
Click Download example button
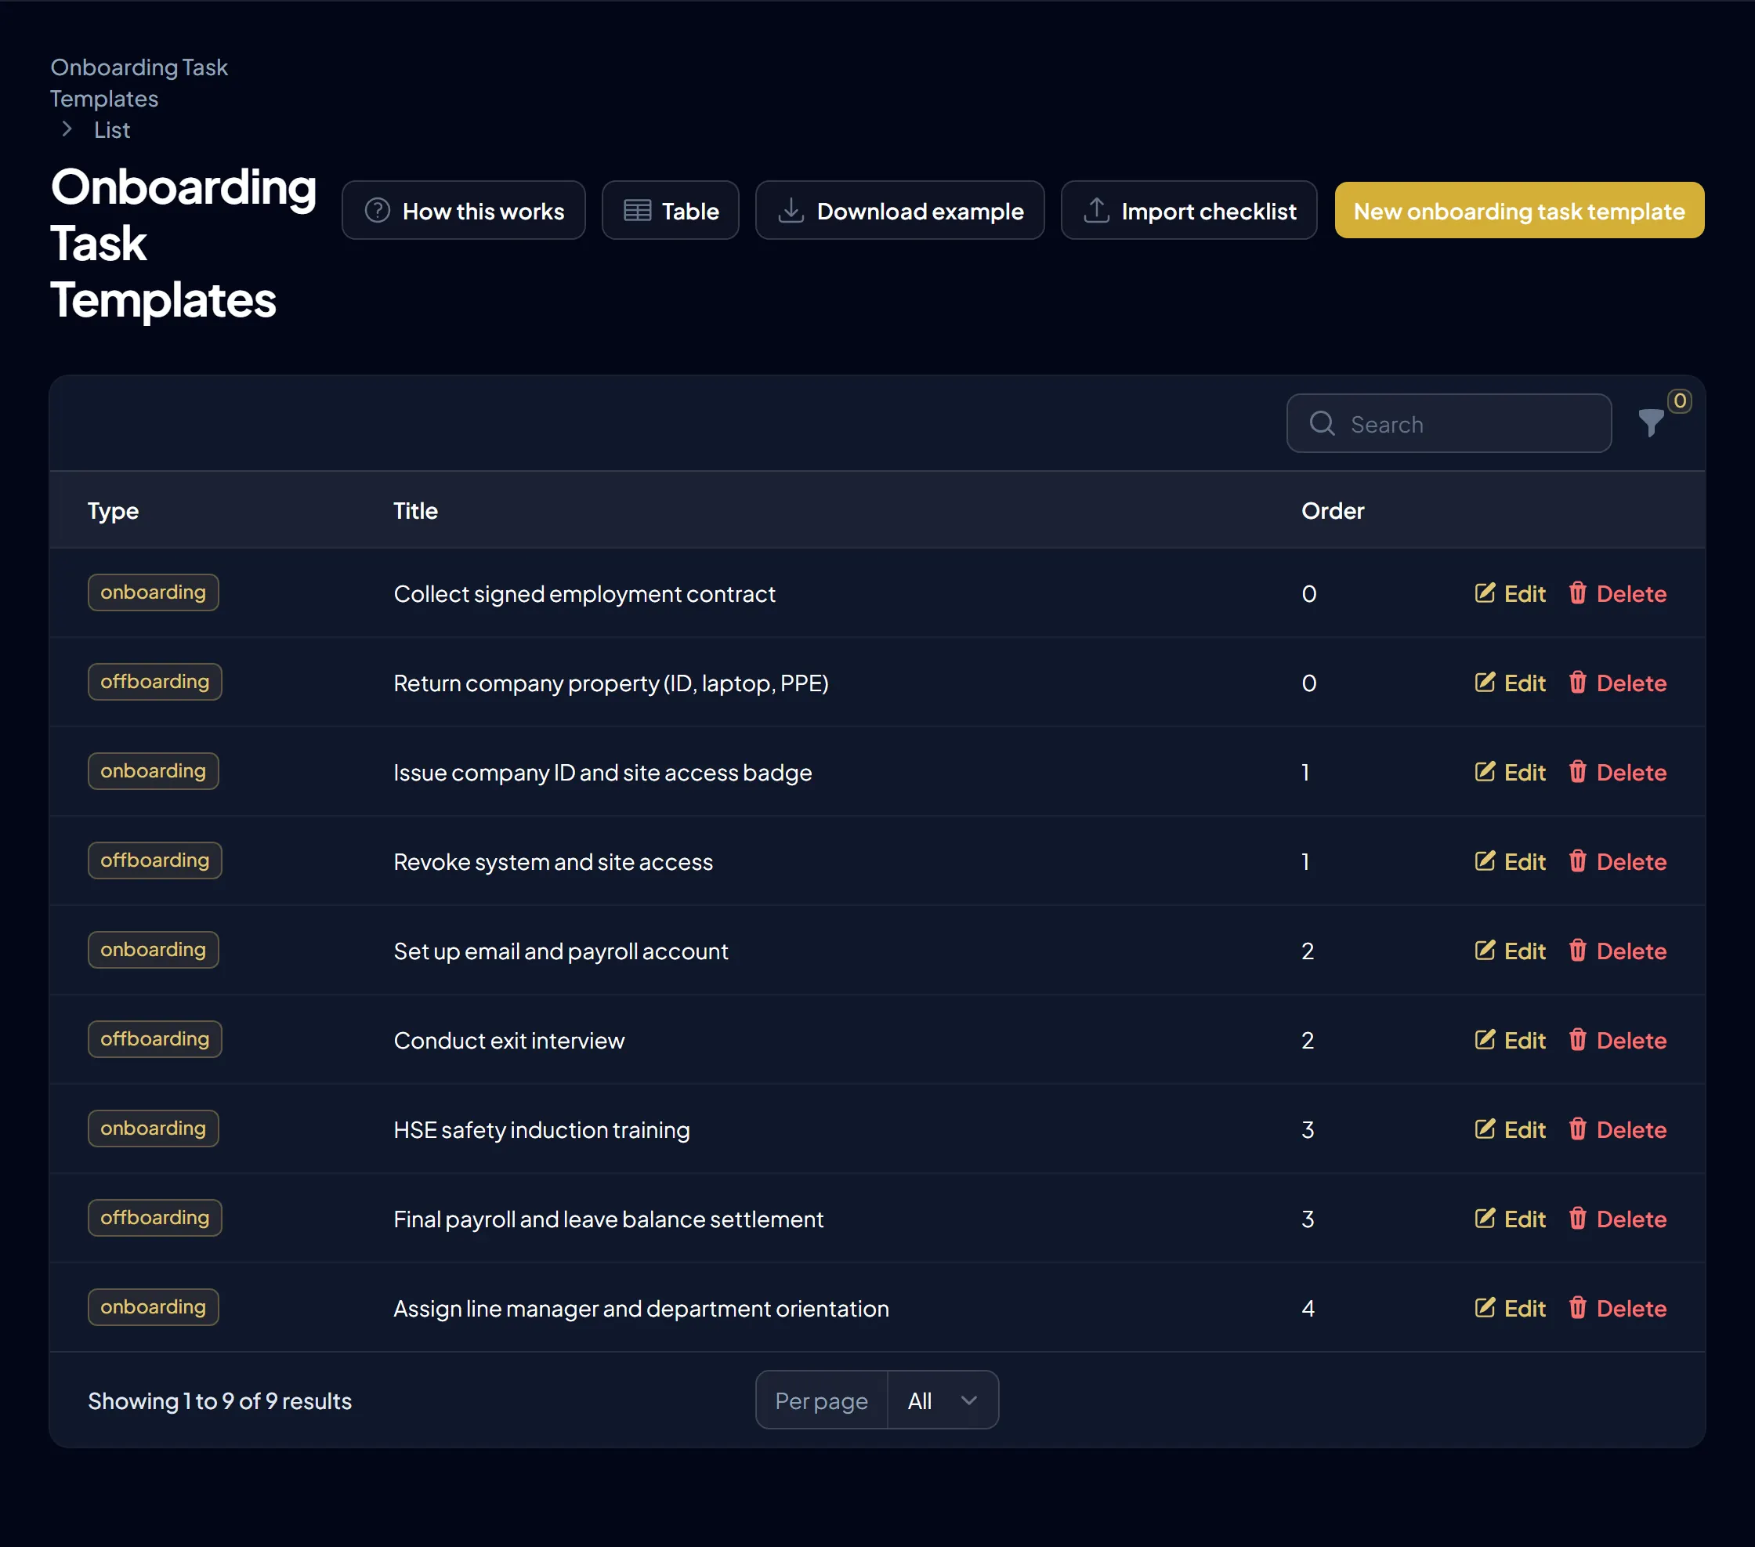[899, 211]
